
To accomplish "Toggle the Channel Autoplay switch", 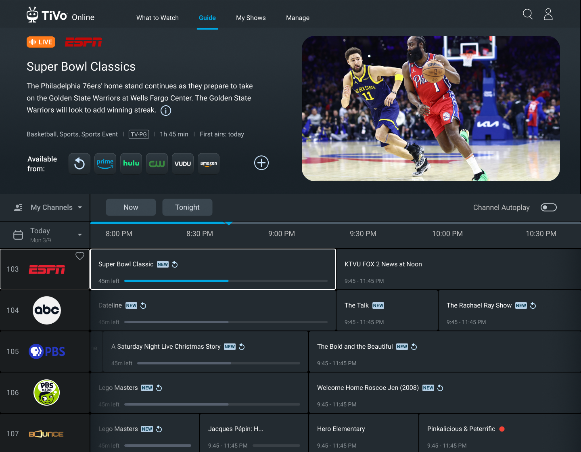I will 549,207.
